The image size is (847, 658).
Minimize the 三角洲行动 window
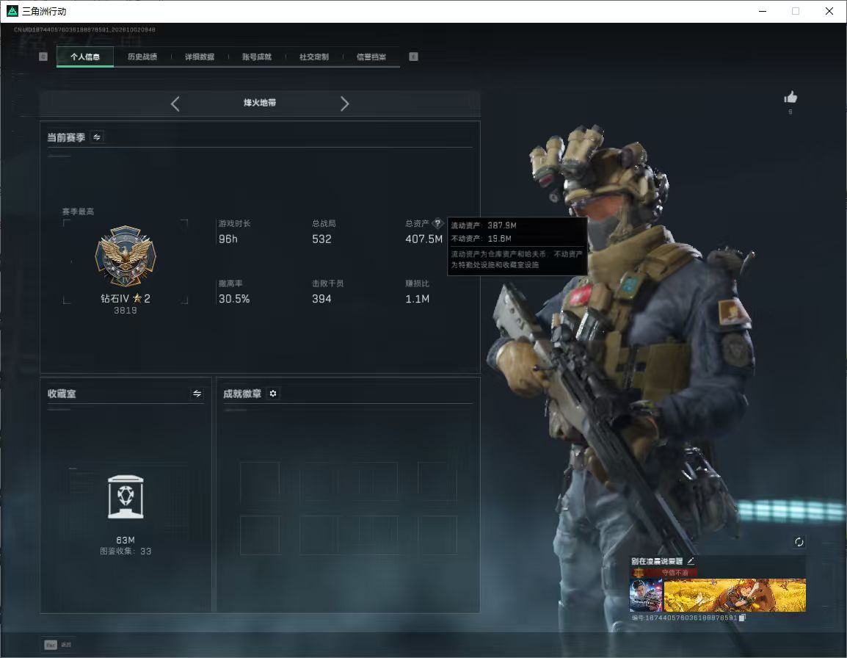(763, 11)
